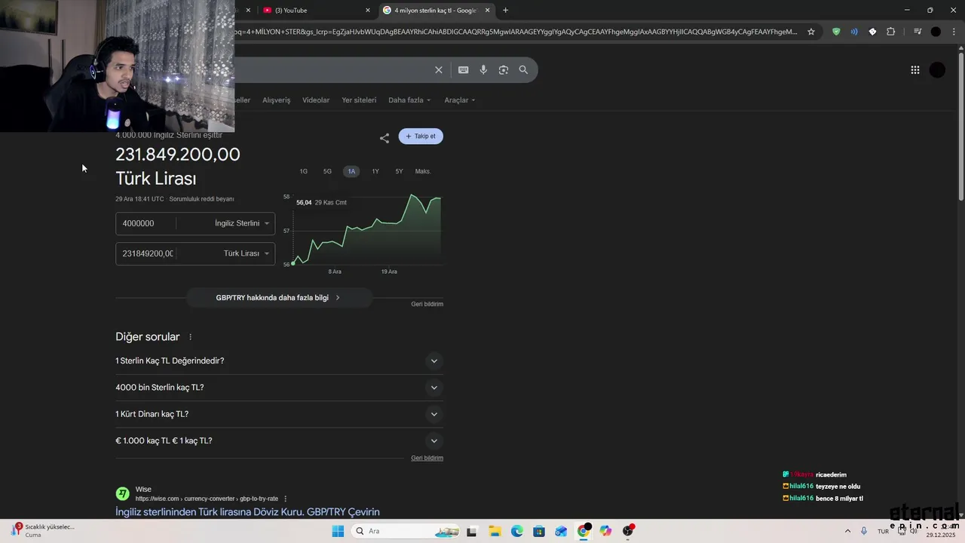The image size is (965, 543).
Task: Click the system tray microphone icon
Action: [x=864, y=531]
